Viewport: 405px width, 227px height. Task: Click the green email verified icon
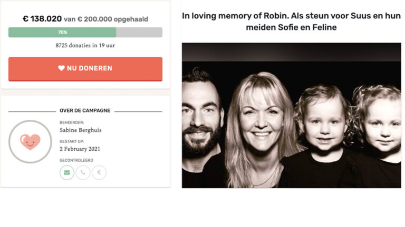click(x=67, y=172)
